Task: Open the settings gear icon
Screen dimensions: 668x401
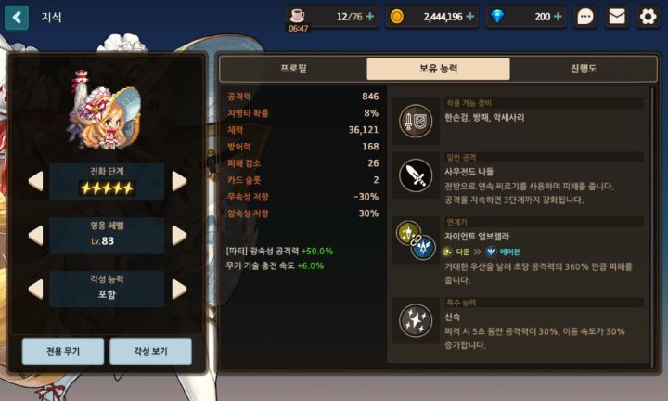Action: (648, 17)
